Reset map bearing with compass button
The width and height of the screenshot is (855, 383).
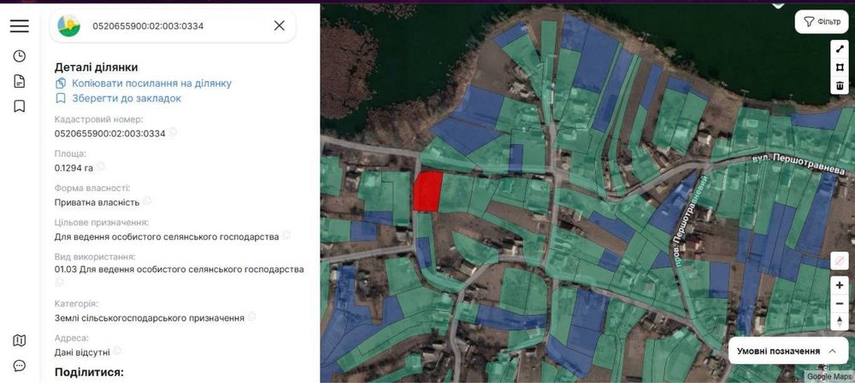click(x=840, y=321)
